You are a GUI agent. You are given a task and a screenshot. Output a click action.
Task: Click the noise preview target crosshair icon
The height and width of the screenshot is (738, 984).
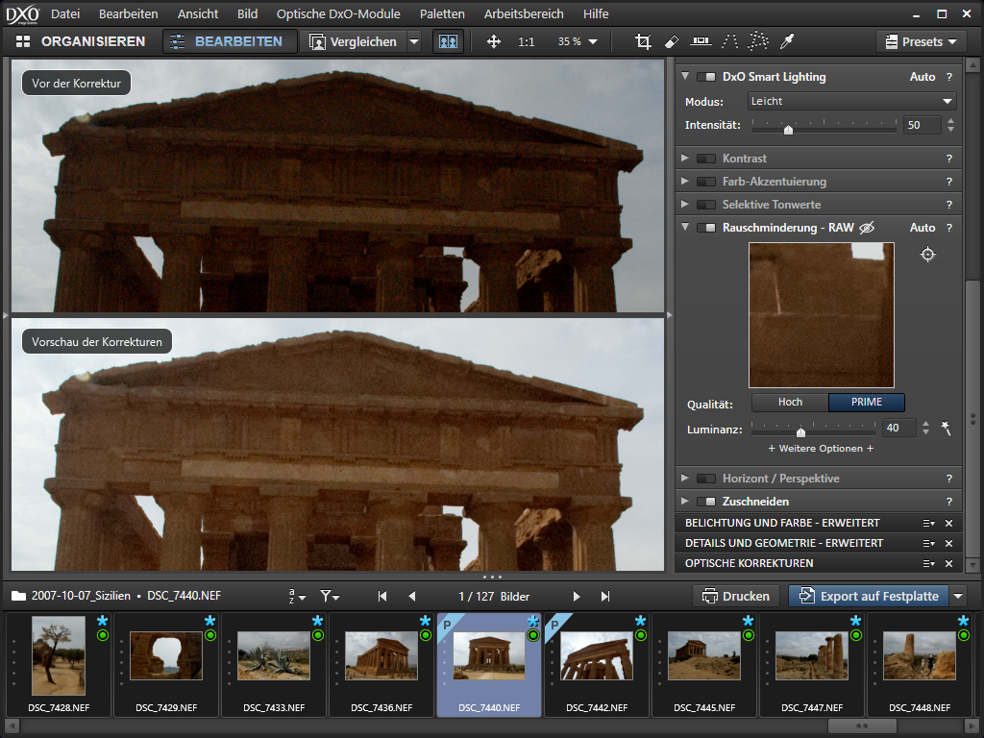pos(927,255)
